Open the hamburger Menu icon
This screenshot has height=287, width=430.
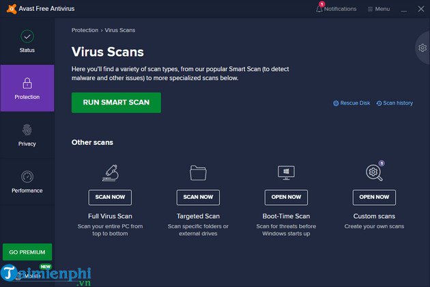(x=370, y=9)
